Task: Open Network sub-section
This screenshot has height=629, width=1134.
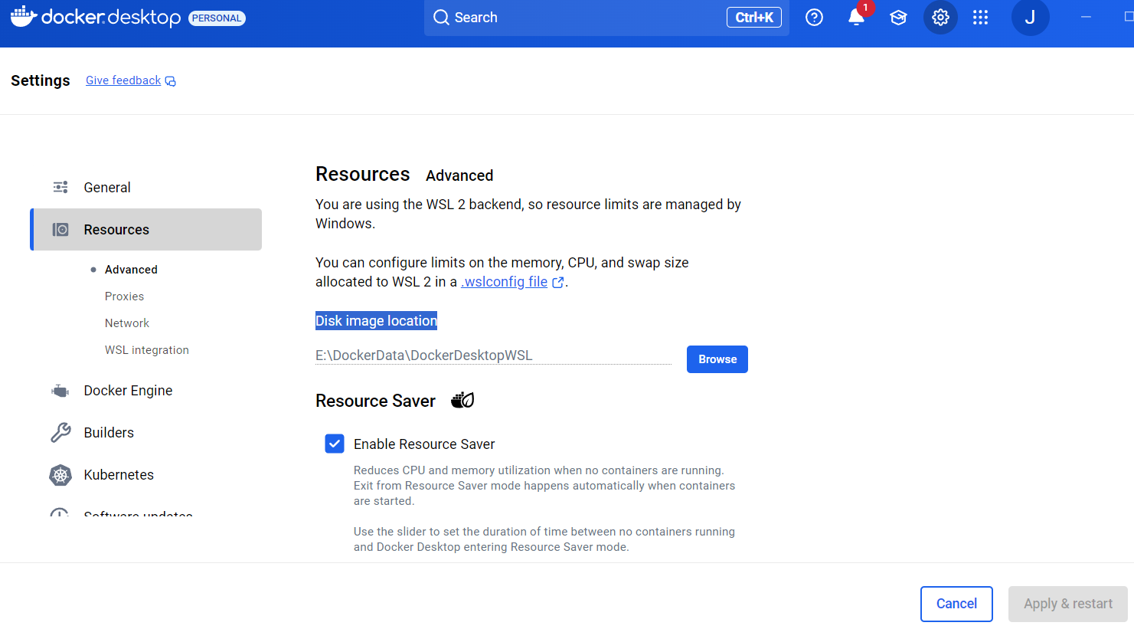Action: [127, 323]
